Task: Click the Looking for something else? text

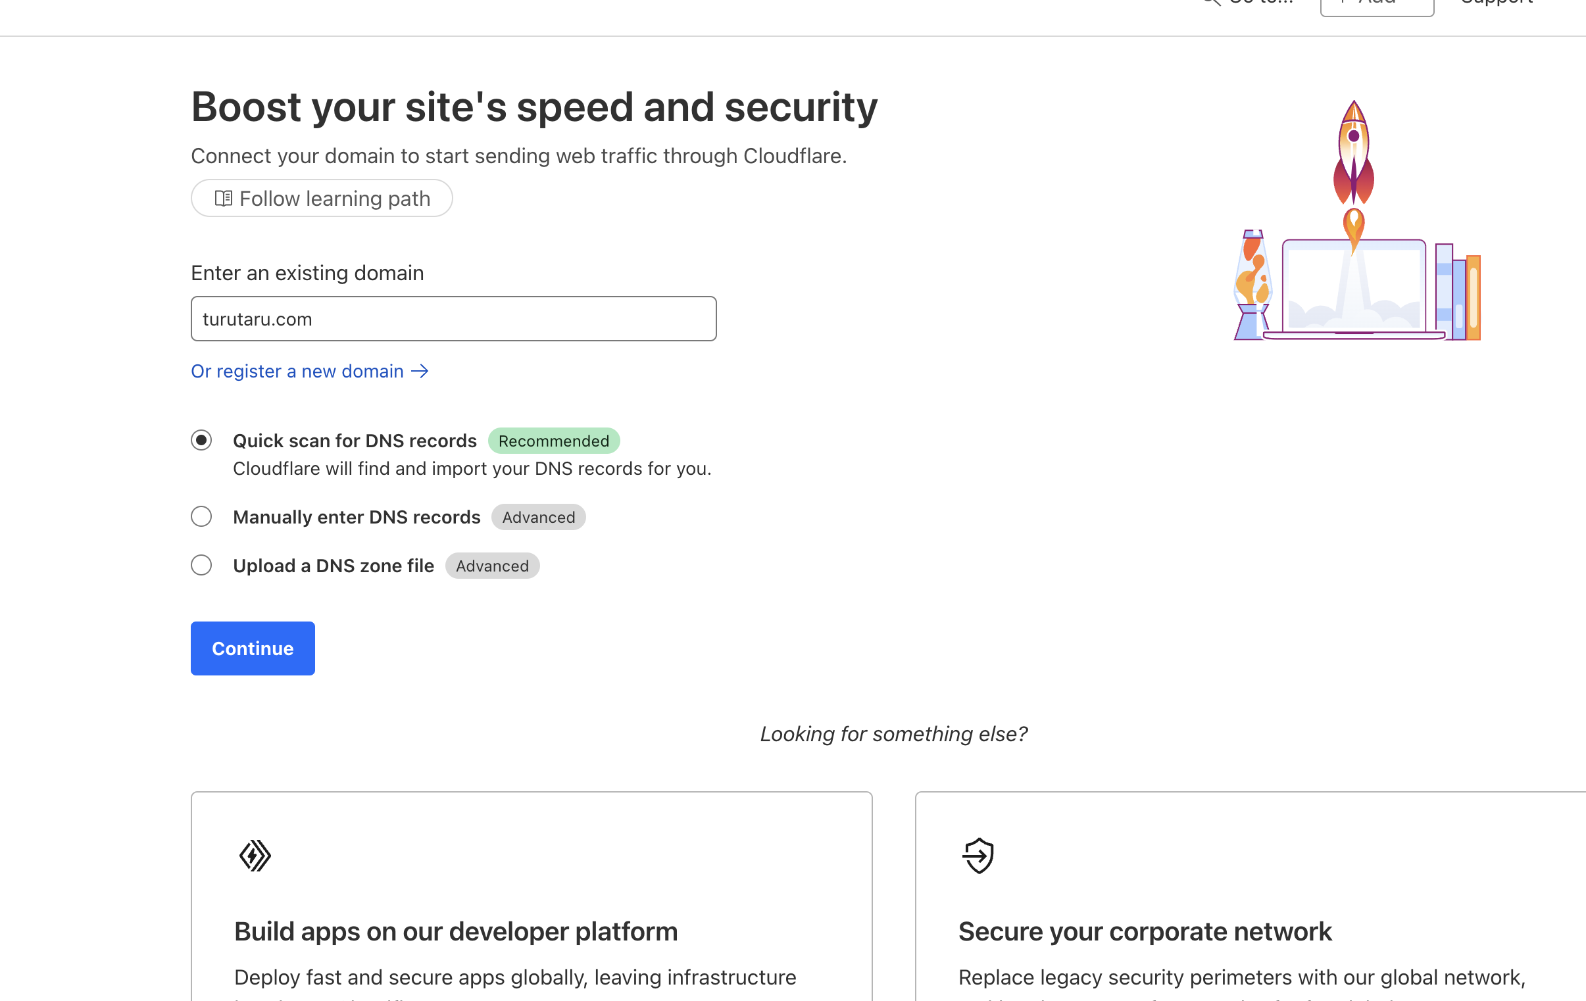Action: [894, 733]
